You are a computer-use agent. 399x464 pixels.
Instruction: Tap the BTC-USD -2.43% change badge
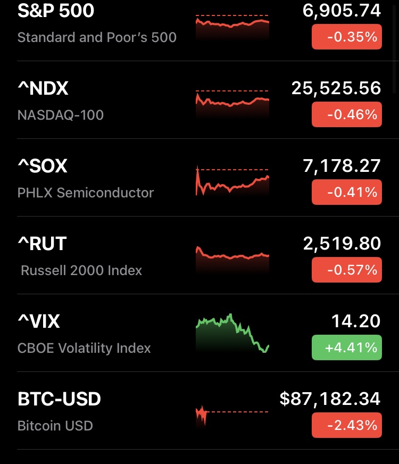pyautogui.click(x=346, y=425)
